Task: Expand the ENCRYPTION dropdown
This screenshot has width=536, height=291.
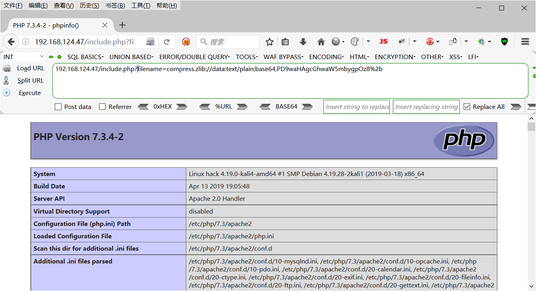Action: (x=395, y=57)
